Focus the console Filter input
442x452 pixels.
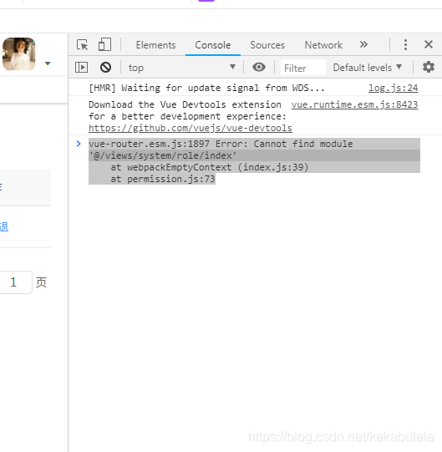303,68
